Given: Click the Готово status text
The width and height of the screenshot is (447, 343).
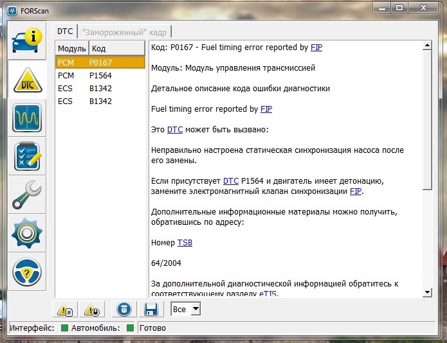Looking at the screenshot, I should [x=152, y=328].
